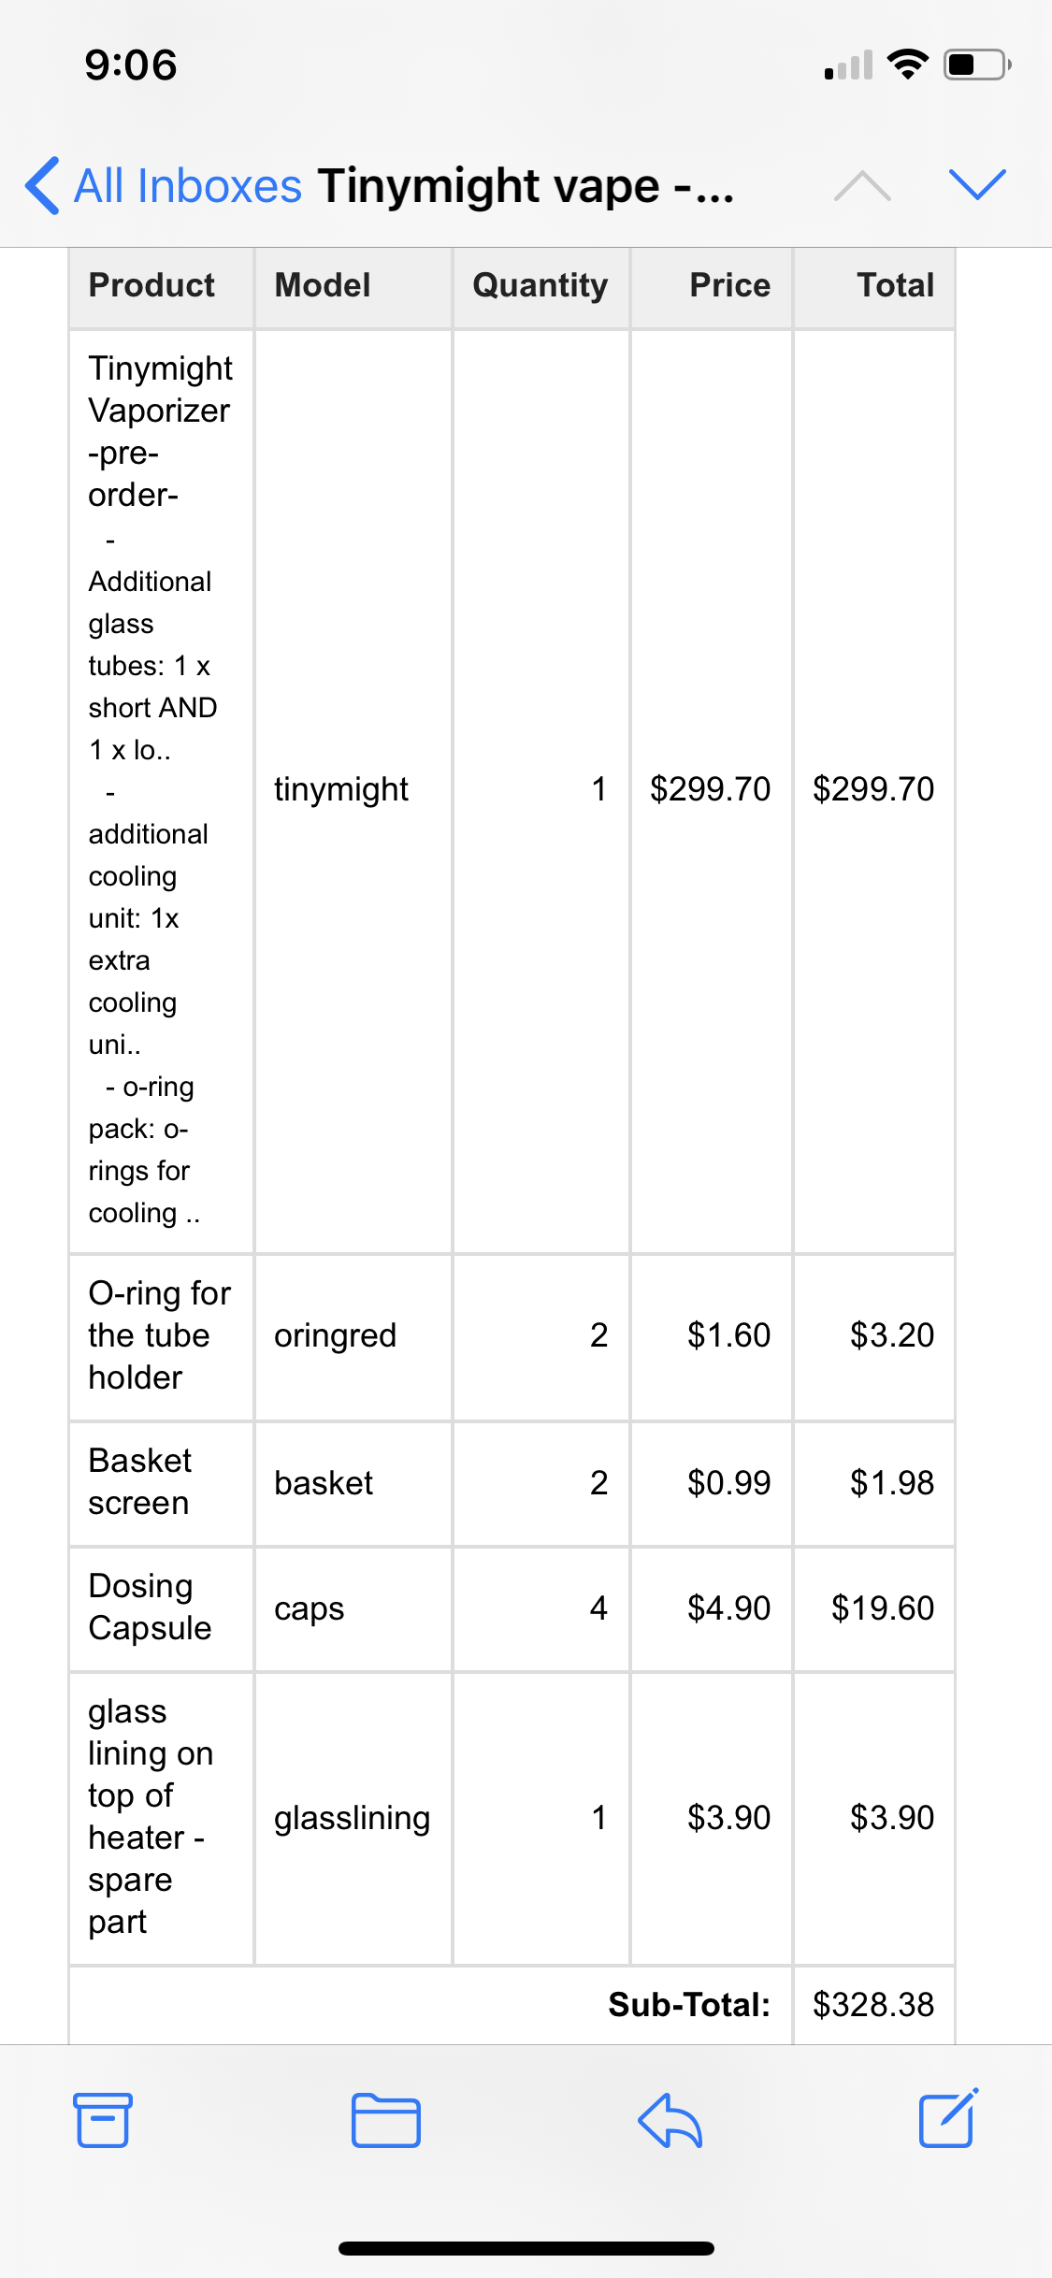Tap the $299.70 total cell

[872, 789]
